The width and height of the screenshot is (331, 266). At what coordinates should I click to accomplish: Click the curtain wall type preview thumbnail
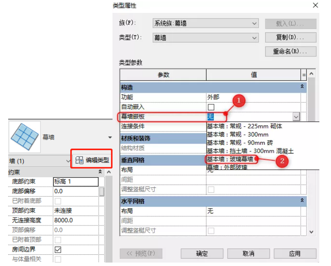point(25,137)
